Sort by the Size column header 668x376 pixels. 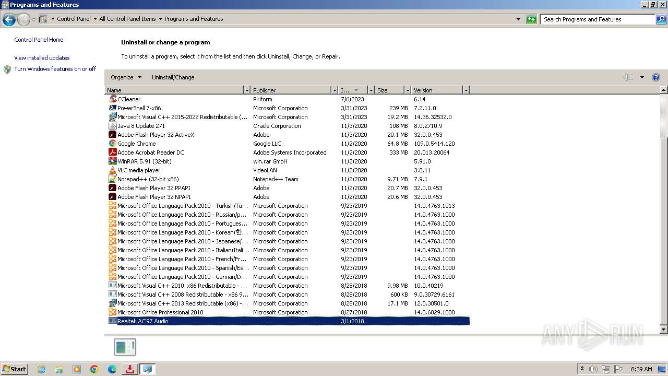tap(390, 90)
